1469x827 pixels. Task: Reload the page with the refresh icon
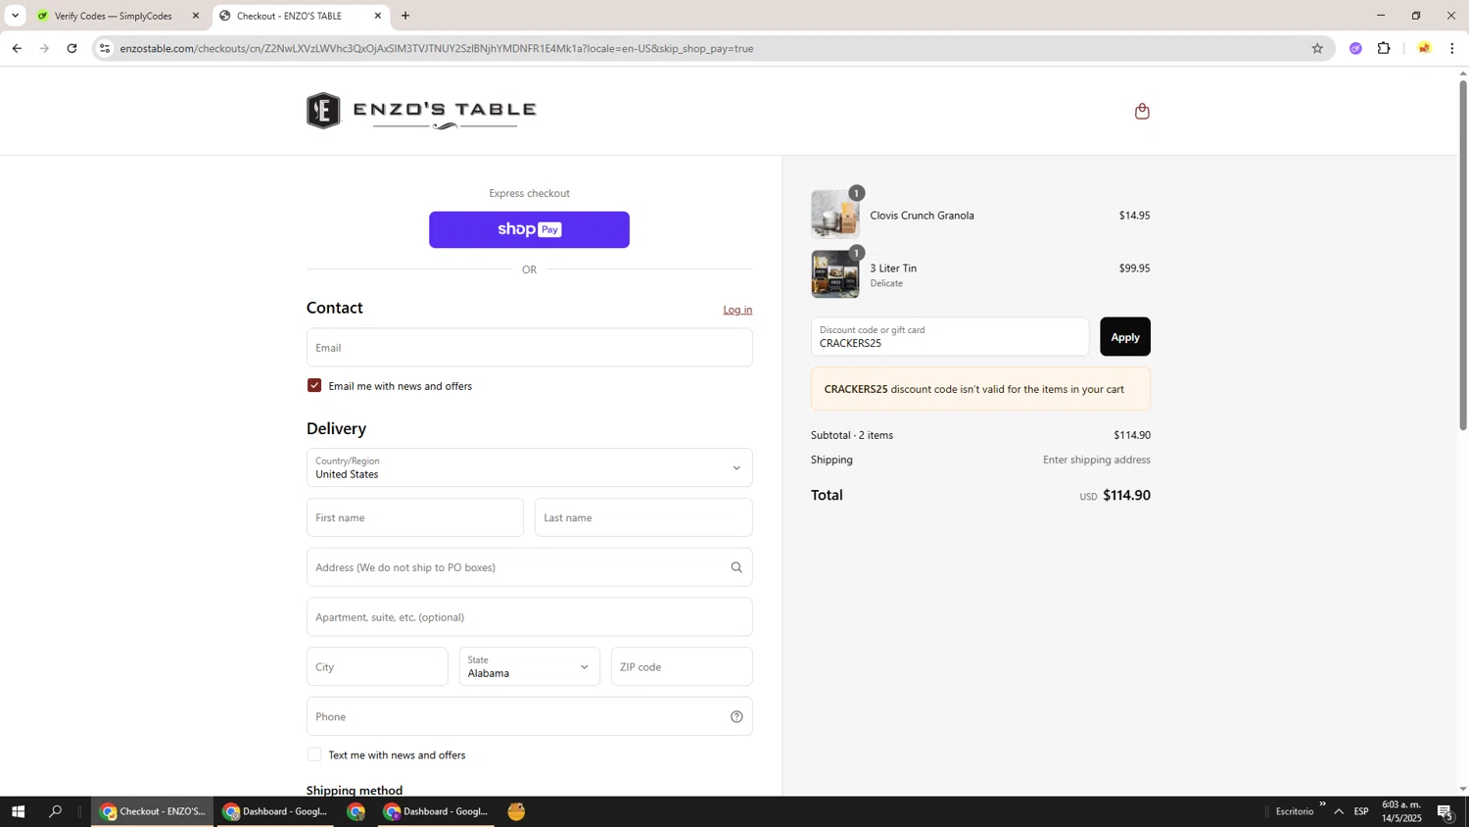point(71,48)
